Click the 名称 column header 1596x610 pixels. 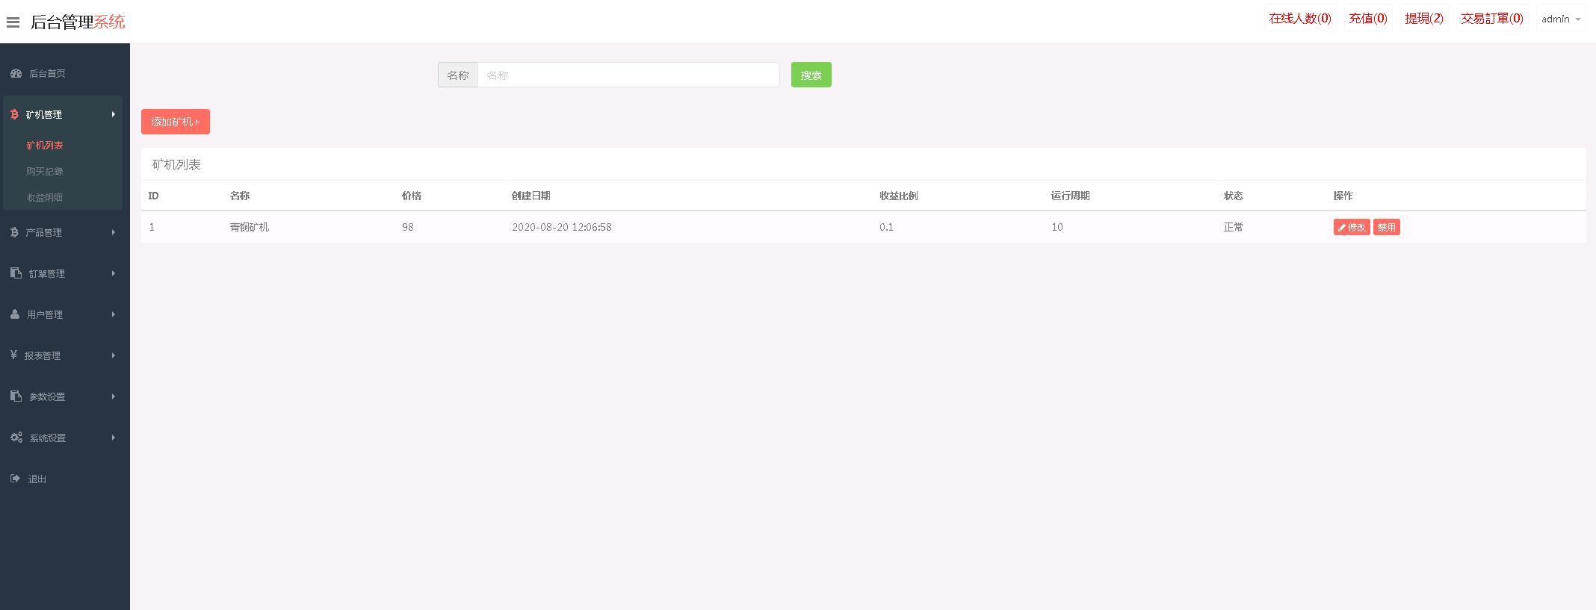point(240,196)
